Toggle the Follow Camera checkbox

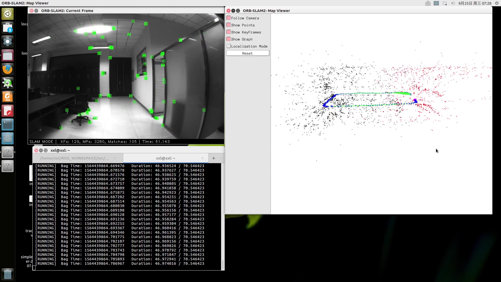point(229,18)
